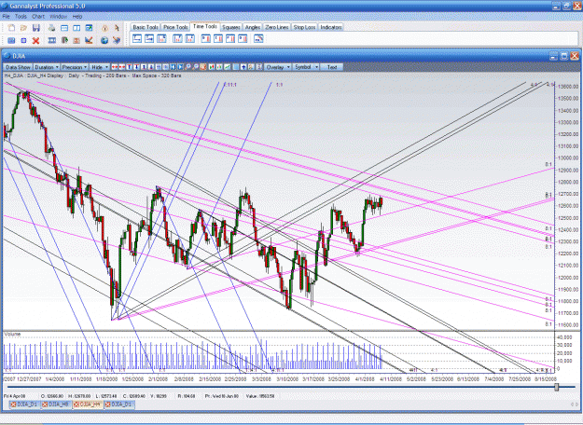Open the Duration dropdown
The height and width of the screenshot is (425, 583).
(47, 67)
